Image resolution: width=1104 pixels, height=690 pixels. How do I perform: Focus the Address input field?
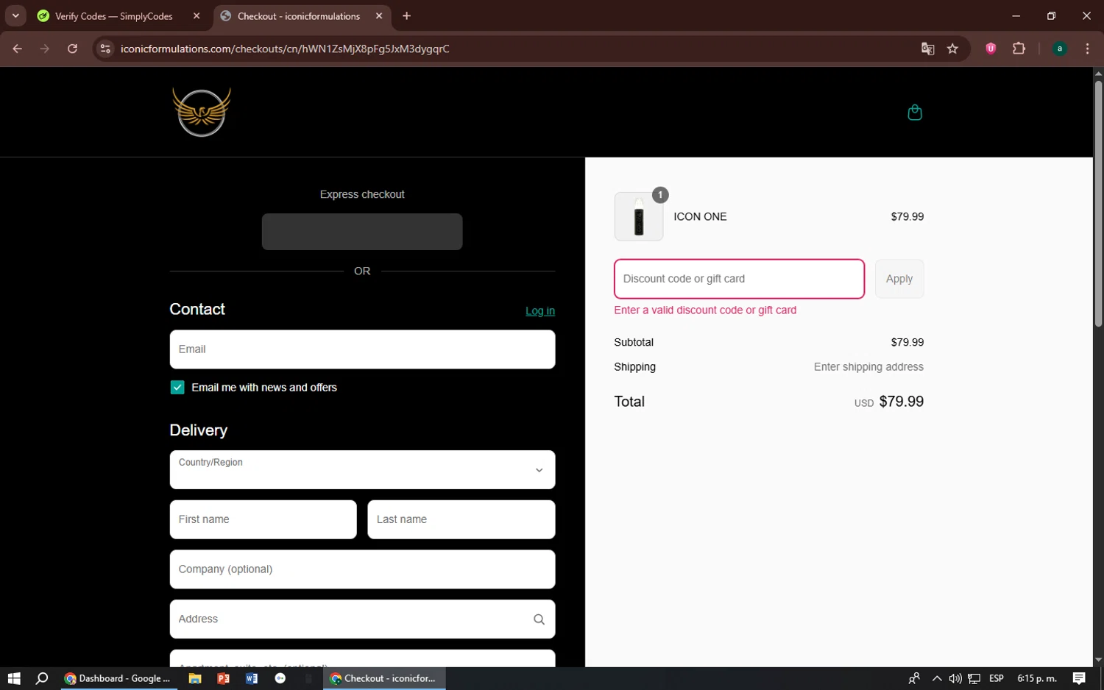[362, 619]
